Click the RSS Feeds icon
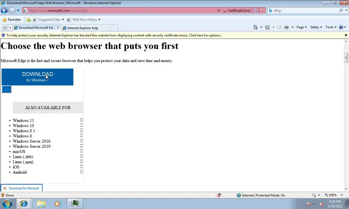Image resolution: width=349 pixels, height=209 pixels. (267, 27)
